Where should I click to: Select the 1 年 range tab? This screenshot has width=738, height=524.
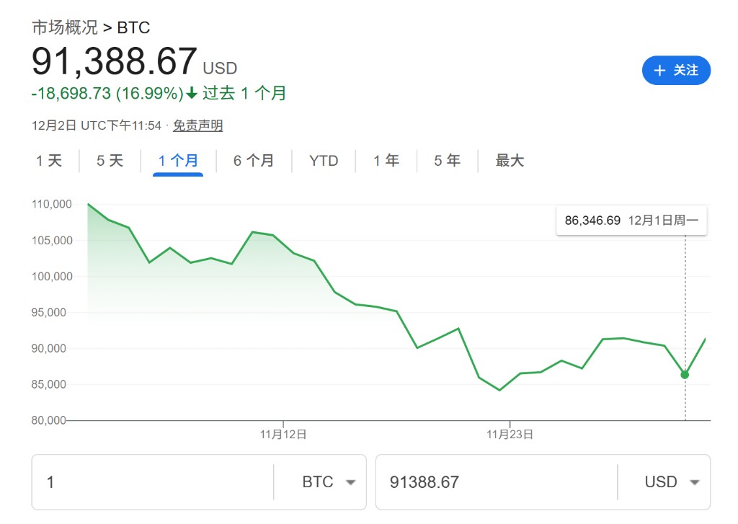pos(386,161)
